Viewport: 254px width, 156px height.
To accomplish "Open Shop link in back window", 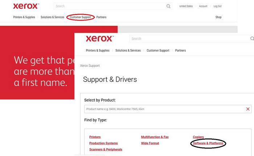I will (218, 17).
